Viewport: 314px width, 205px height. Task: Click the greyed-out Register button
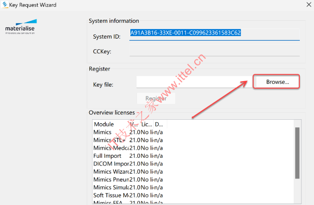[x=156, y=98]
